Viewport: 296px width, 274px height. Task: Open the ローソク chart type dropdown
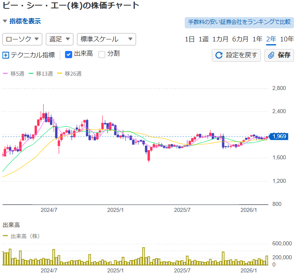coord(22,39)
